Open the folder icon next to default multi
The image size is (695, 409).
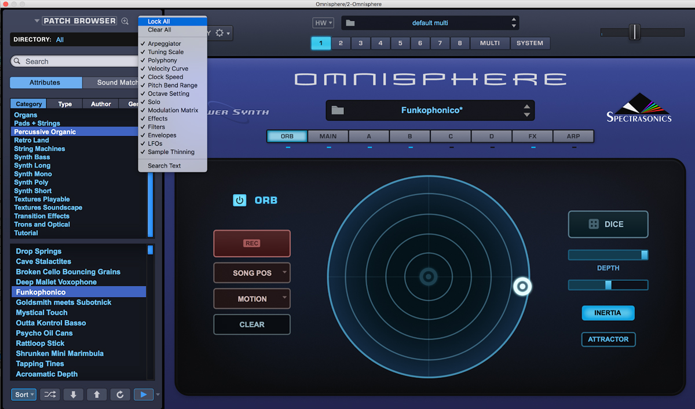pos(349,23)
